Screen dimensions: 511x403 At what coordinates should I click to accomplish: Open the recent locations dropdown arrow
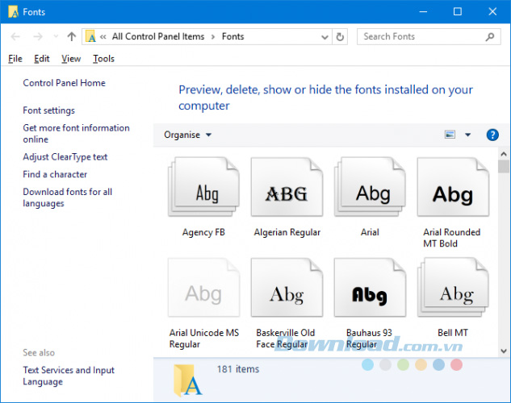tap(56, 36)
